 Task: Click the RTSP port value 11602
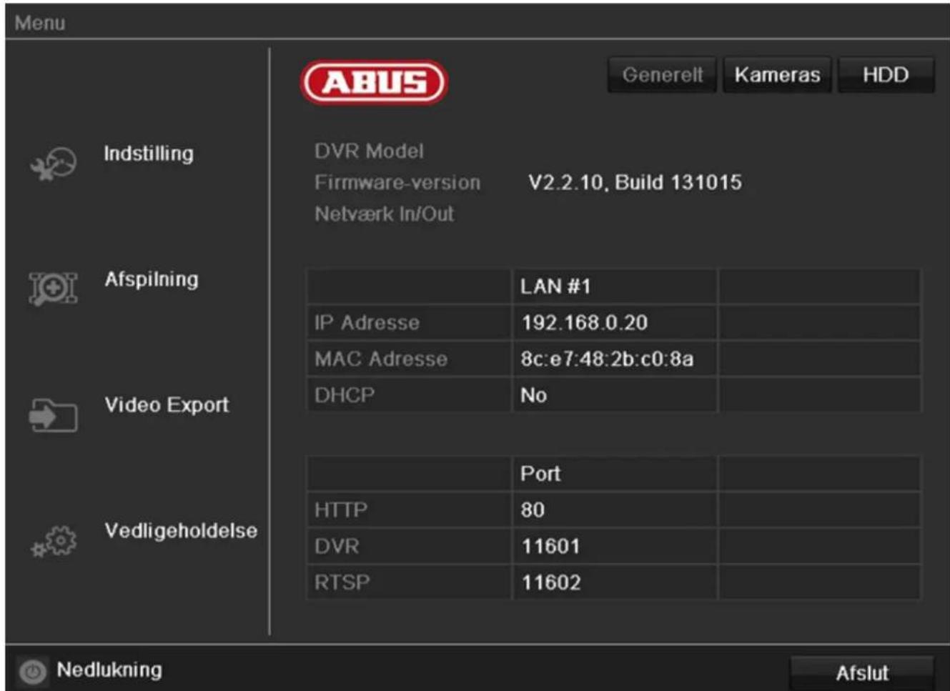[551, 582]
